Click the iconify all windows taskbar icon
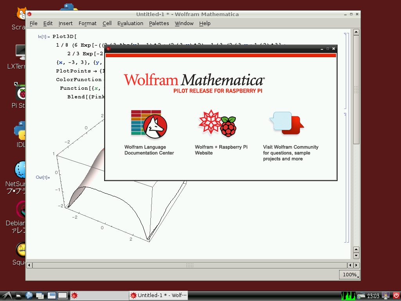 40,296
